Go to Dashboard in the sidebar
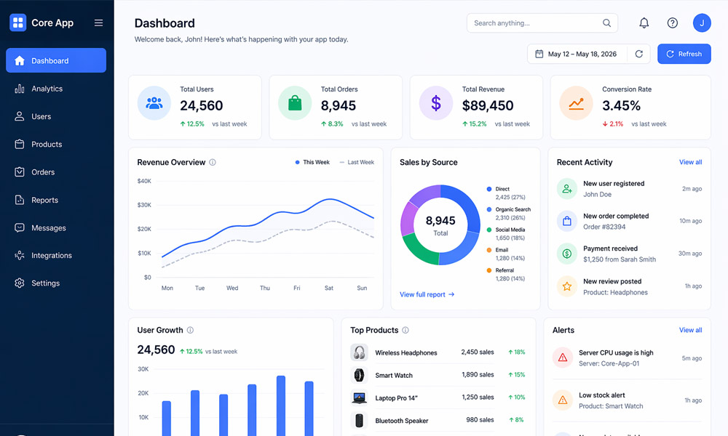Image resolution: width=728 pixels, height=436 pixels. click(x=56, y=60)
